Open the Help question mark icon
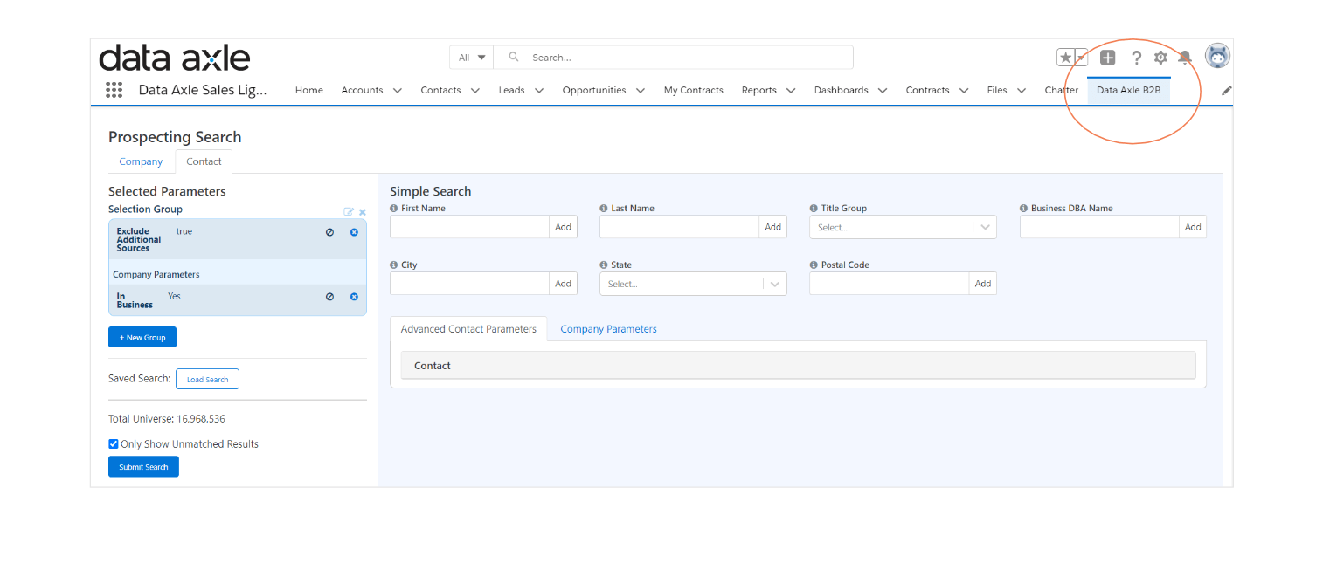Viewport: 1323px width, 584px height. coord(1136,58)
